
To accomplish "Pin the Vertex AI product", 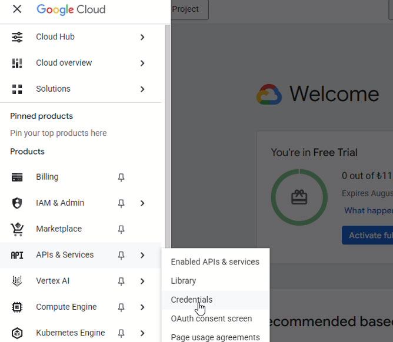I will [121, 281].
